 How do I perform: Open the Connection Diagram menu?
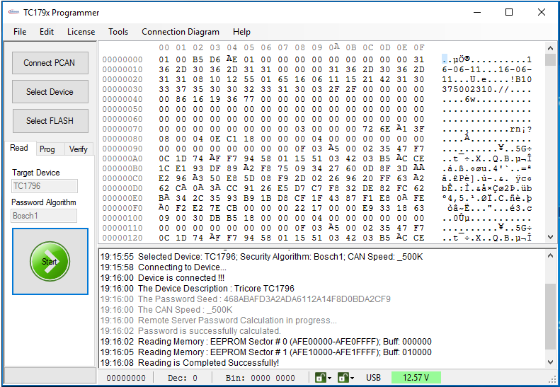click(181, 32)
